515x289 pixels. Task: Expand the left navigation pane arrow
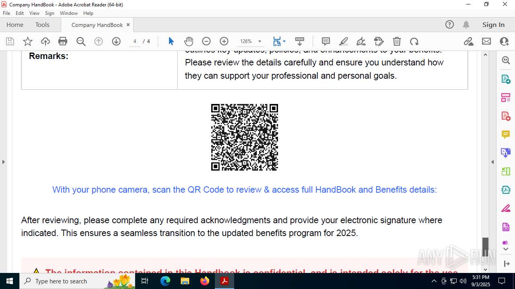click(3, 162)
